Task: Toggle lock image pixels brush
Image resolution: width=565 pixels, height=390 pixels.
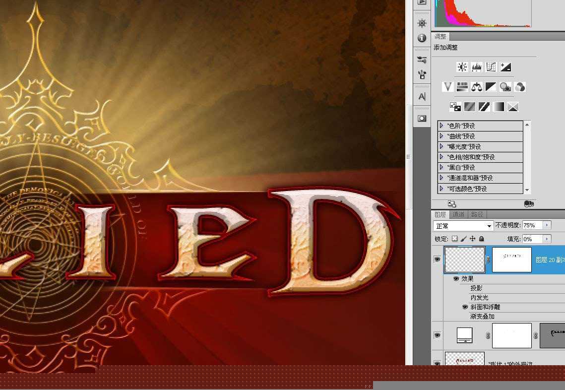Action: pos(464,239)
